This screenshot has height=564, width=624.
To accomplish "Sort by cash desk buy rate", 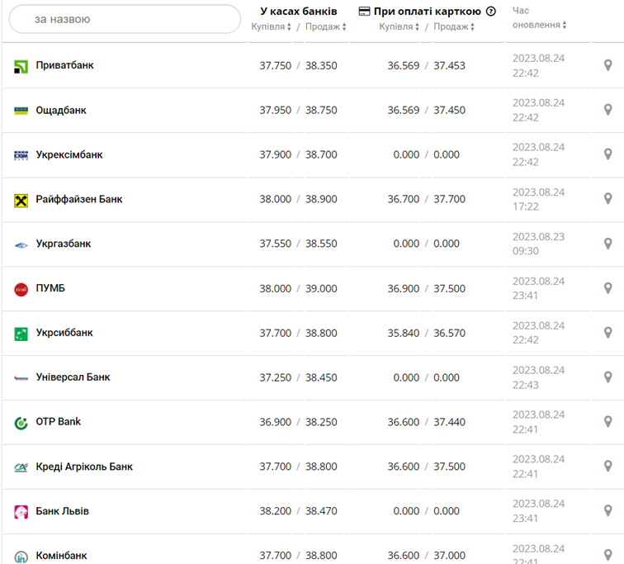I will [272, 26].
